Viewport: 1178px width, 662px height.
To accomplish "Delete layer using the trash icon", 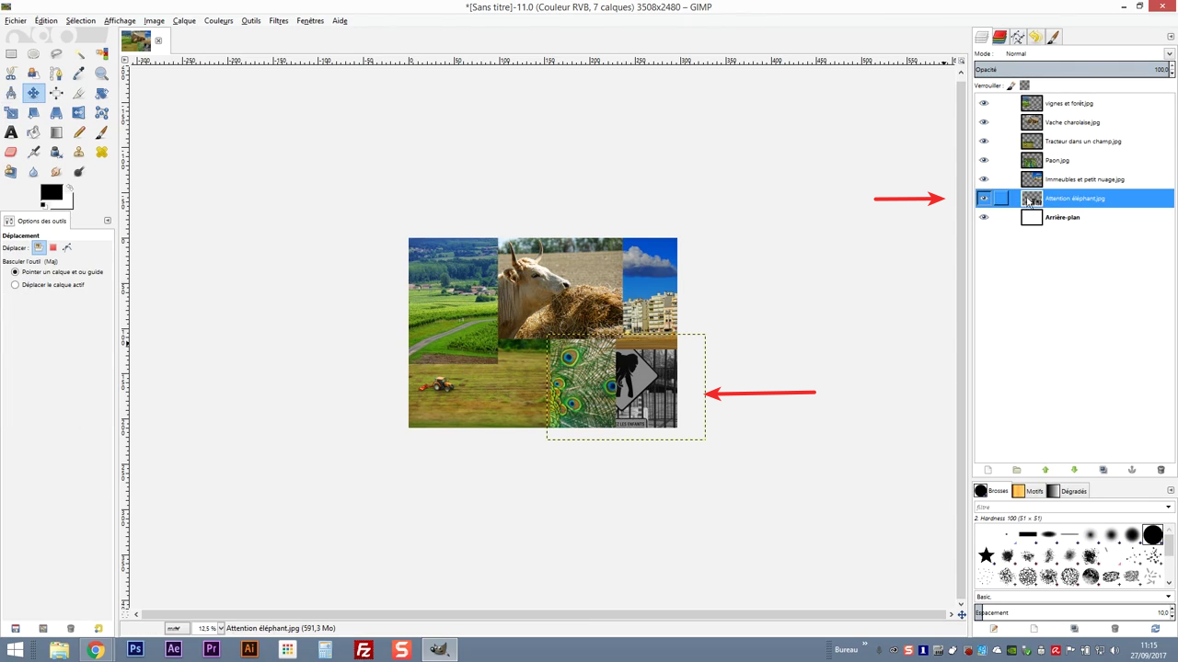I will click(x=1161, y=470).
